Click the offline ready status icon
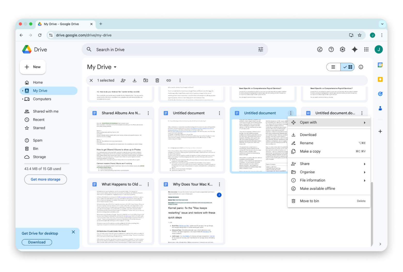 pos(320,49)
